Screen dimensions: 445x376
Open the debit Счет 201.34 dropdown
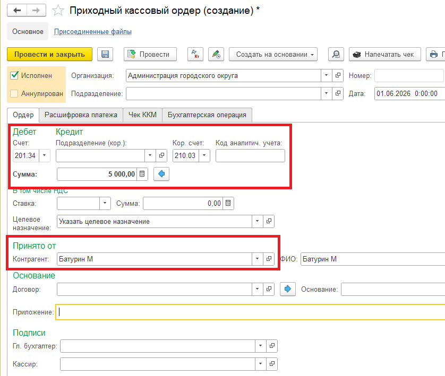pyautogui.click(x=44, y=155)
